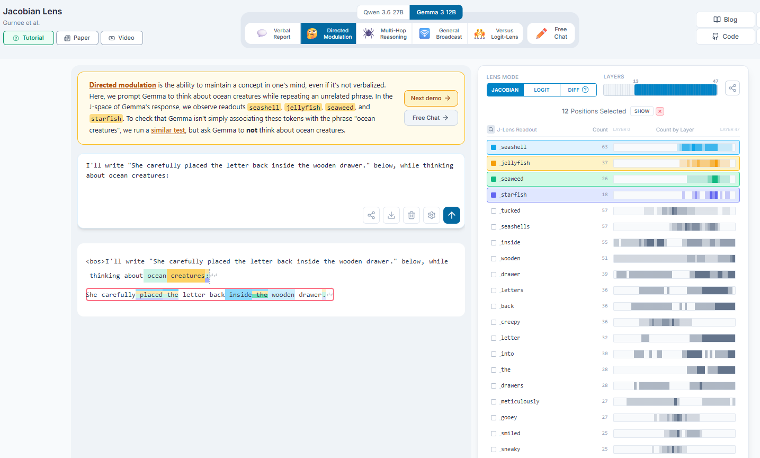760x458 pixels.
Task: Switch lens mode to Logit
Action: [542, 90]
